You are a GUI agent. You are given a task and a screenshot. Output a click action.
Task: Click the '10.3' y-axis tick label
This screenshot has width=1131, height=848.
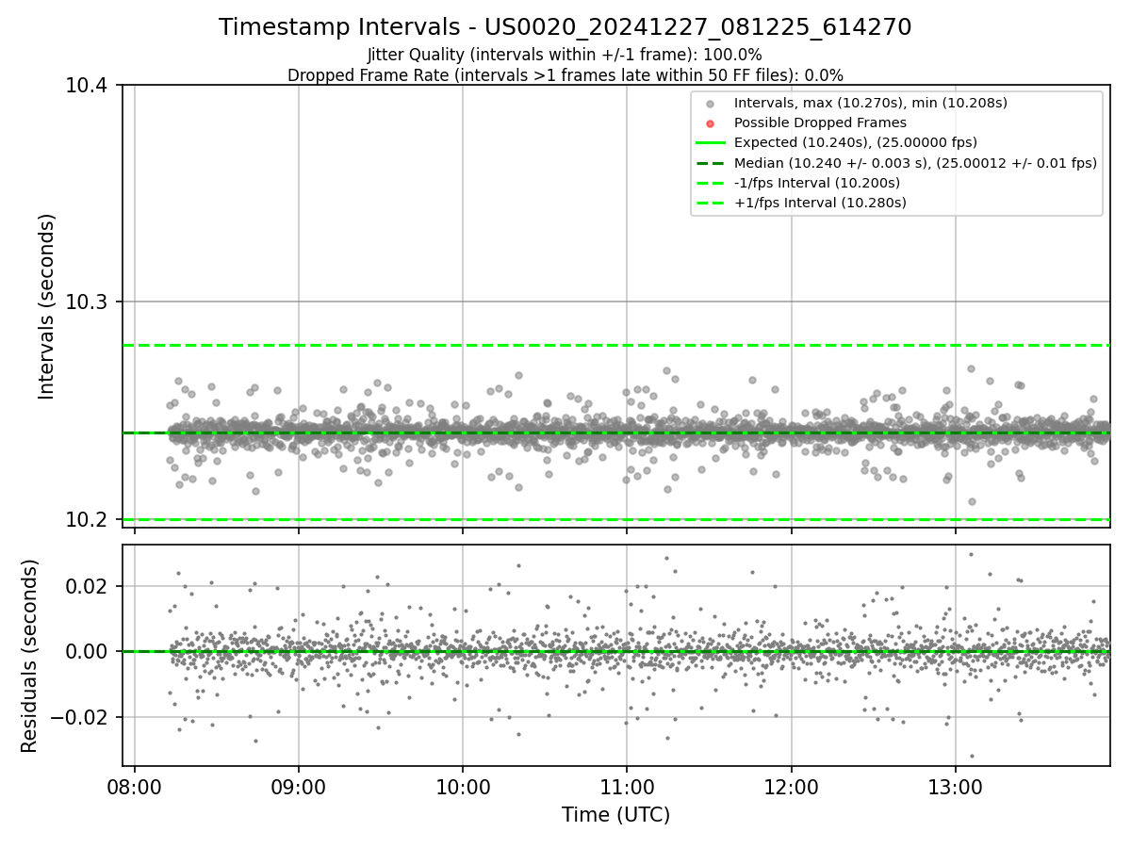pyautogui.click(x=87, y=302)
